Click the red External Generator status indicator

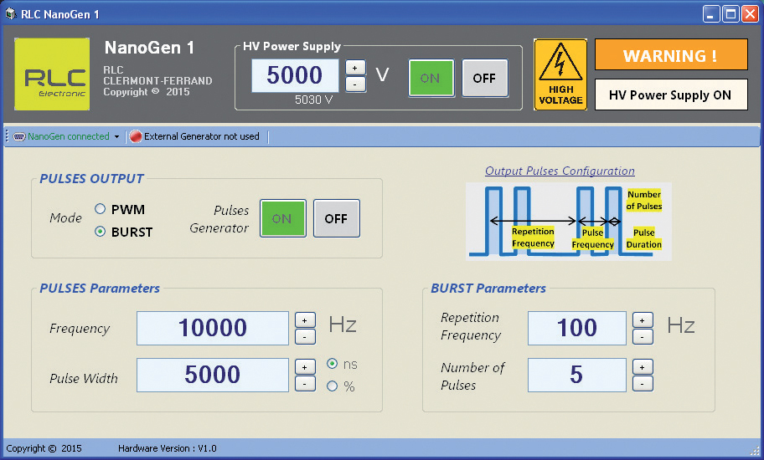tap(136, 136)
